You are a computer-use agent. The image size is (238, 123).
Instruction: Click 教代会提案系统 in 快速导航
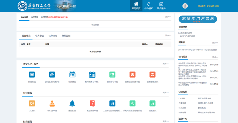coord(205,99)
